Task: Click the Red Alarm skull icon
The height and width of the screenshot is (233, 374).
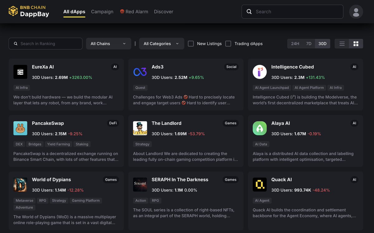Action: click(122, 12)
